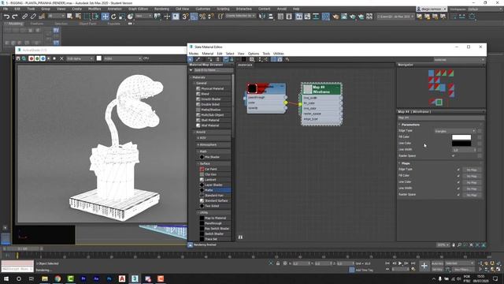Collapse the Materials group in the browser

pyautogui.click(x=191, y=77)
